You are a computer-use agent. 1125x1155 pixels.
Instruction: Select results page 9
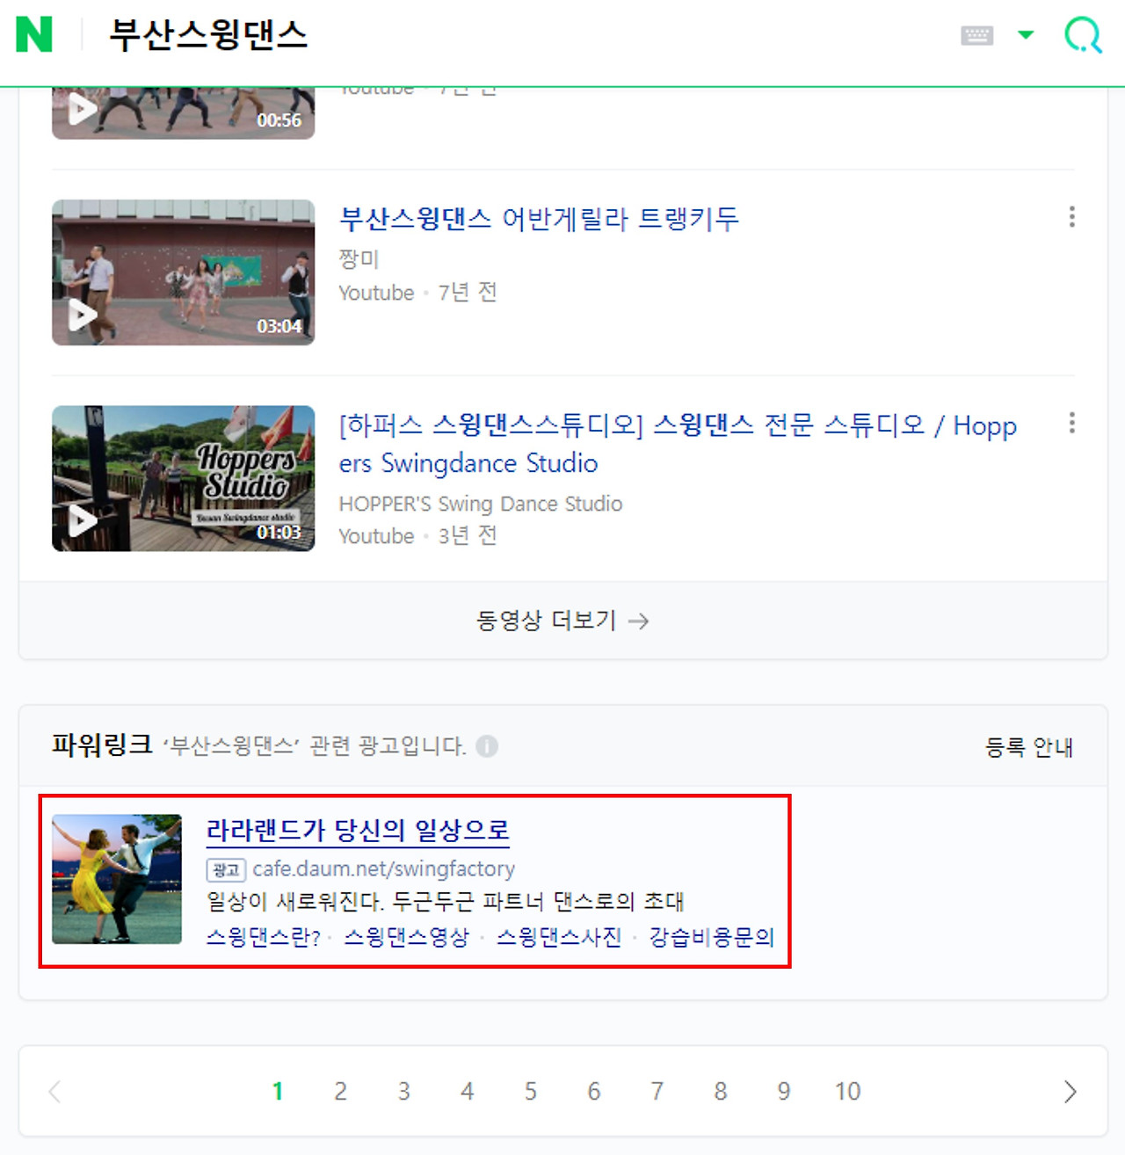(x=784, y=1092)
